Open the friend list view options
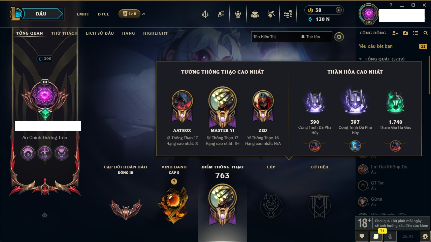Image resolution: width=431 pixels, height=242 pixels. click(x=416, y=33)
